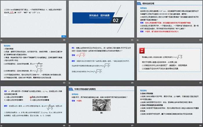
Task: Click slide number label "16"
Action: coord(64,126)
